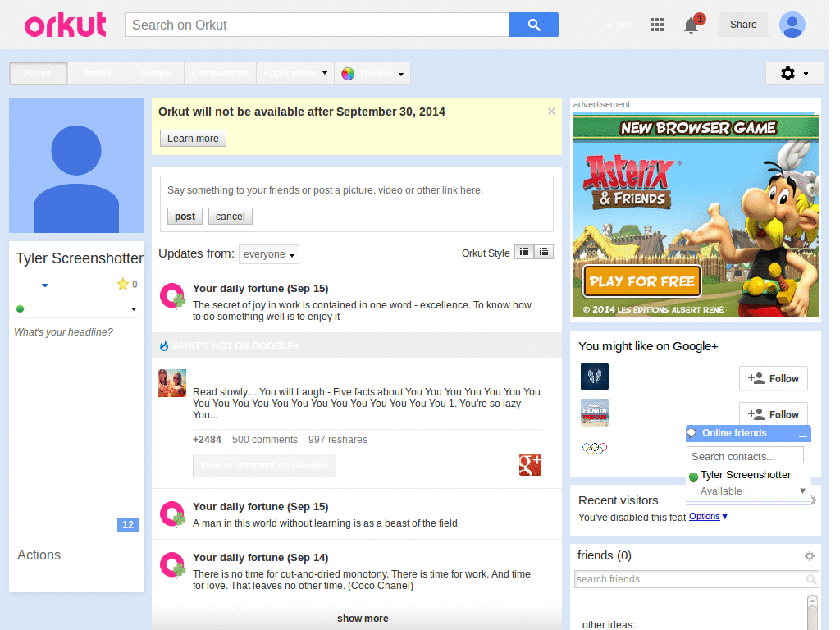Close the Orkut shutdown notice
840x630 pixels.
pos(551,112)
